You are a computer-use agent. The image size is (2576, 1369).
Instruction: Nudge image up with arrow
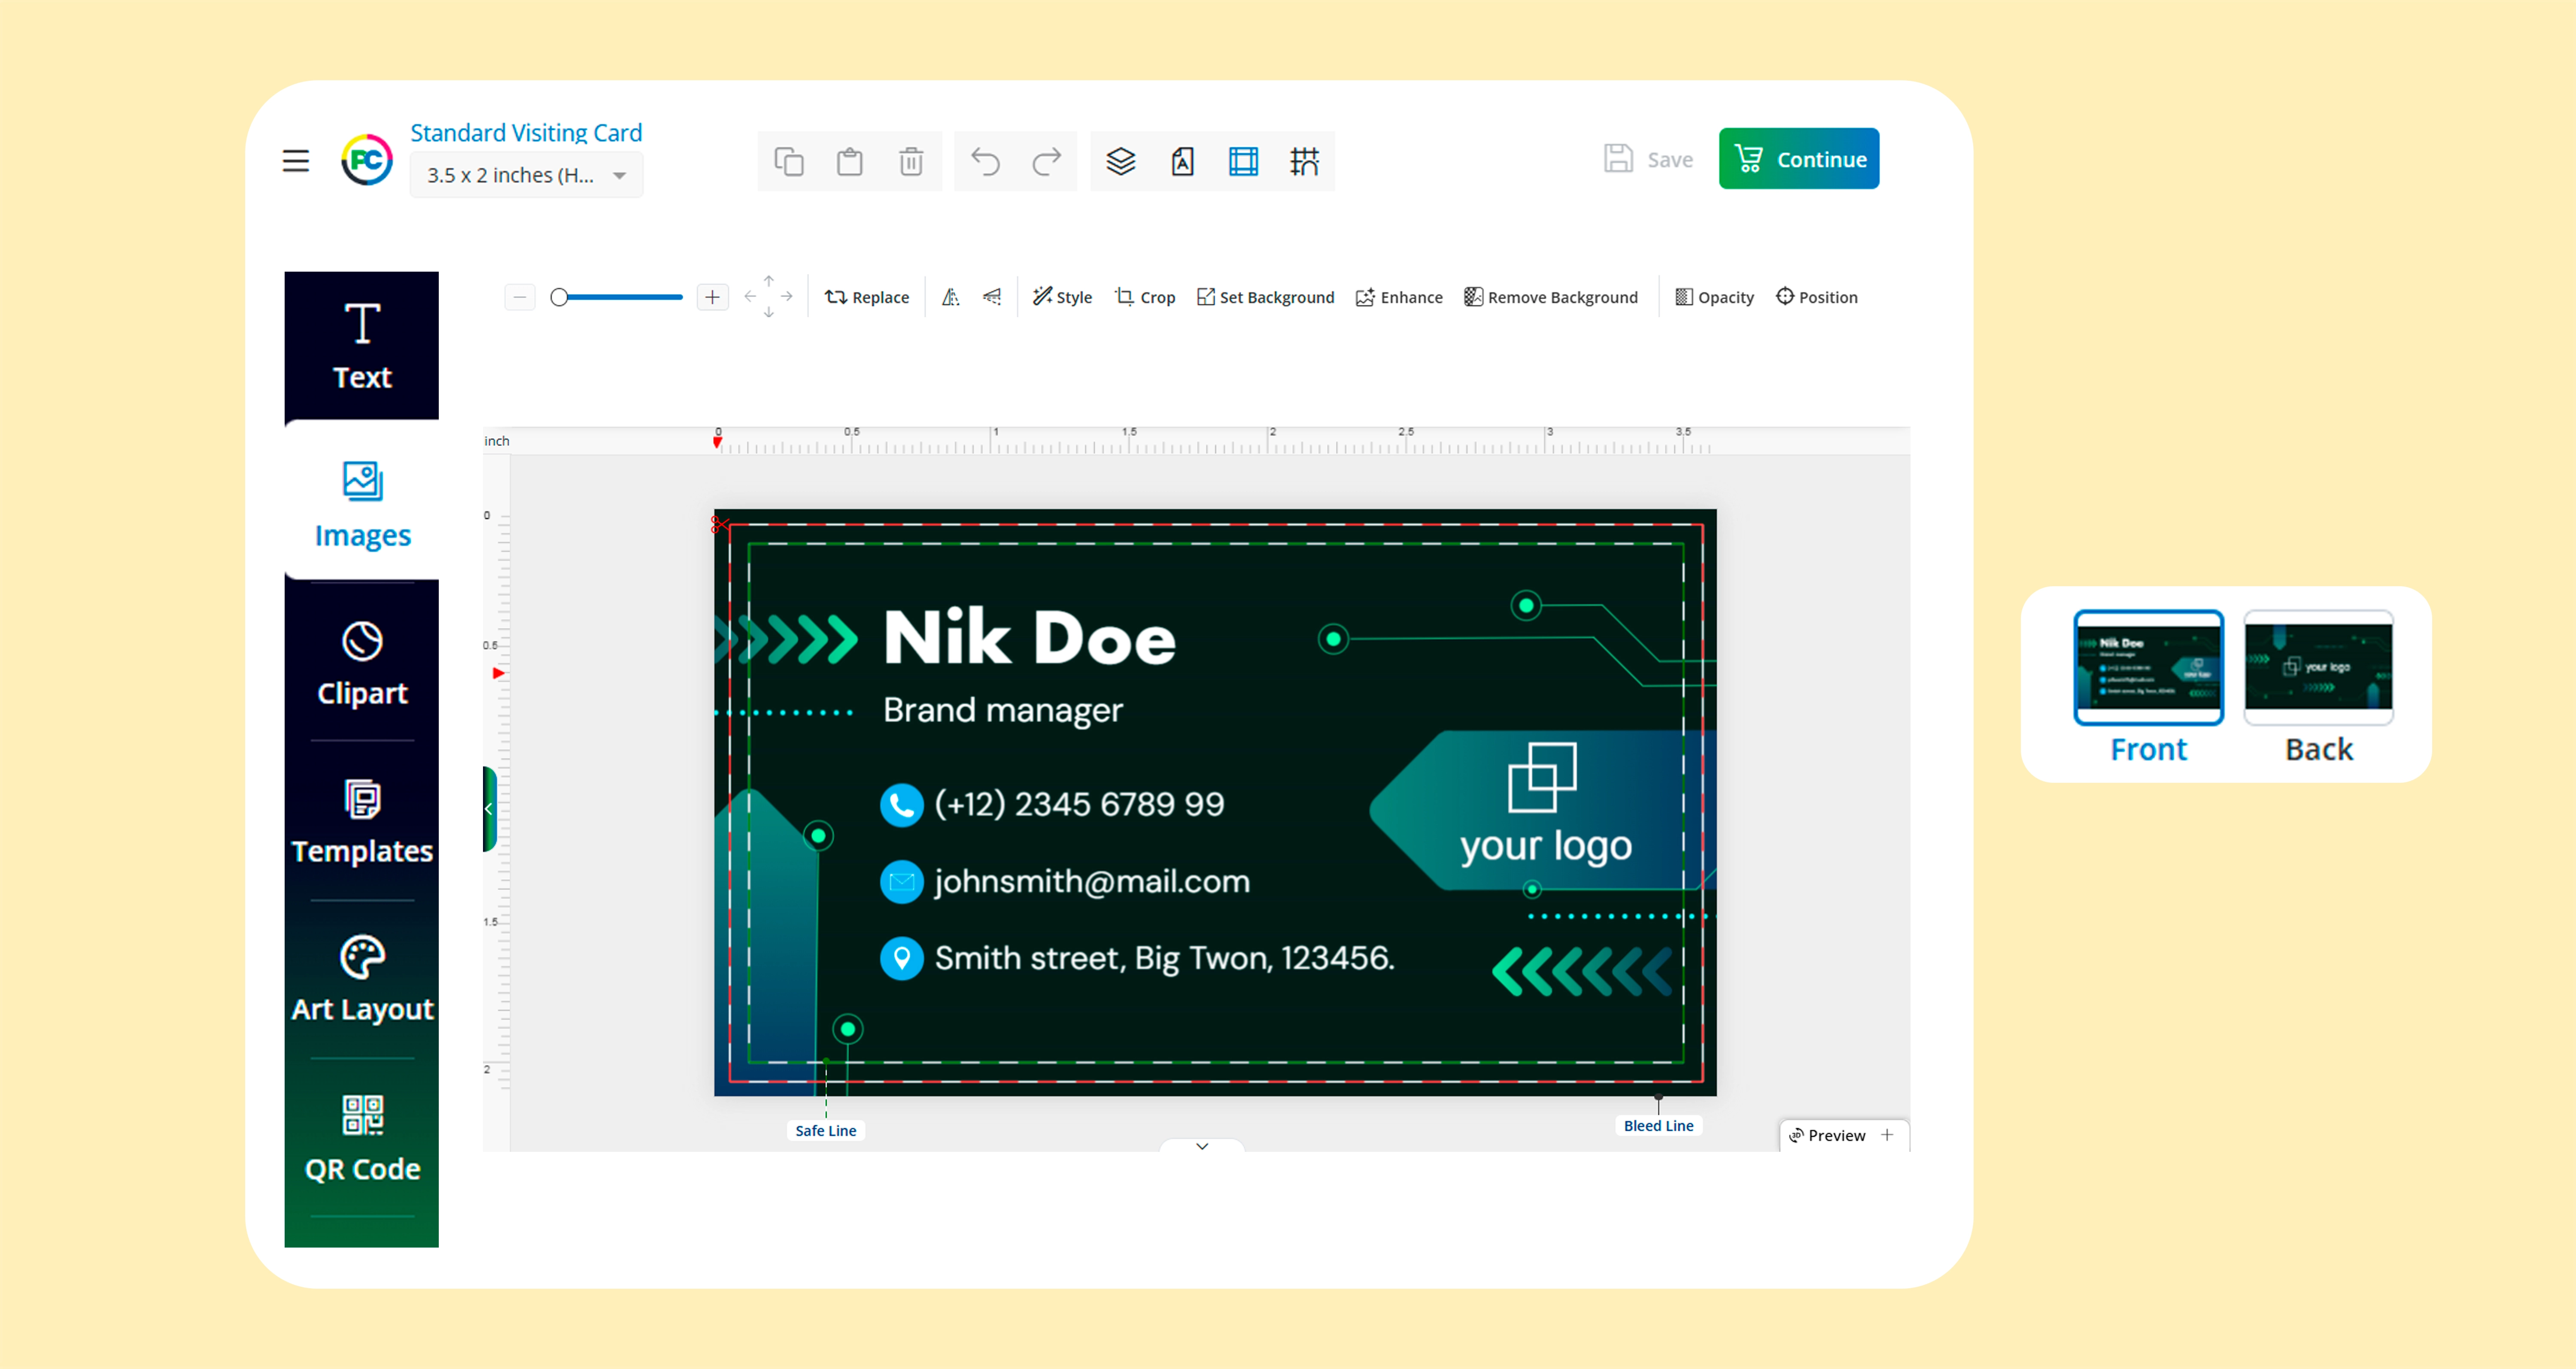[768, 281]
